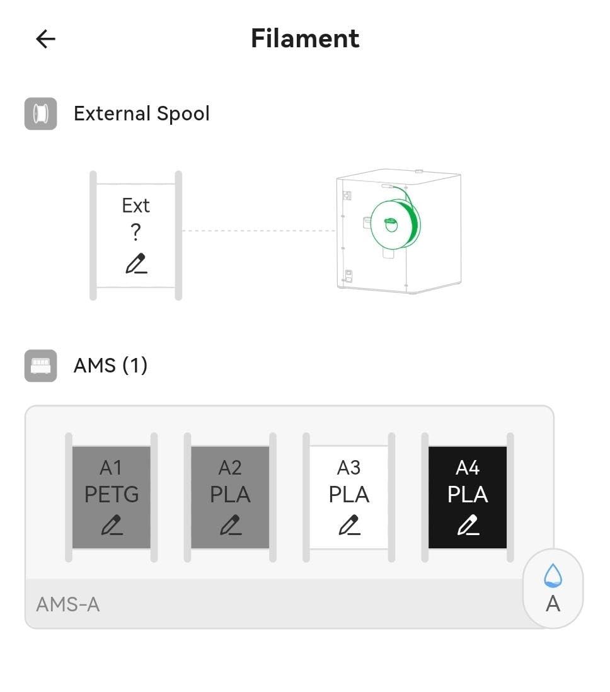Click the "External Spool" heading
This screenshot has height=692, width=610.
142,114
